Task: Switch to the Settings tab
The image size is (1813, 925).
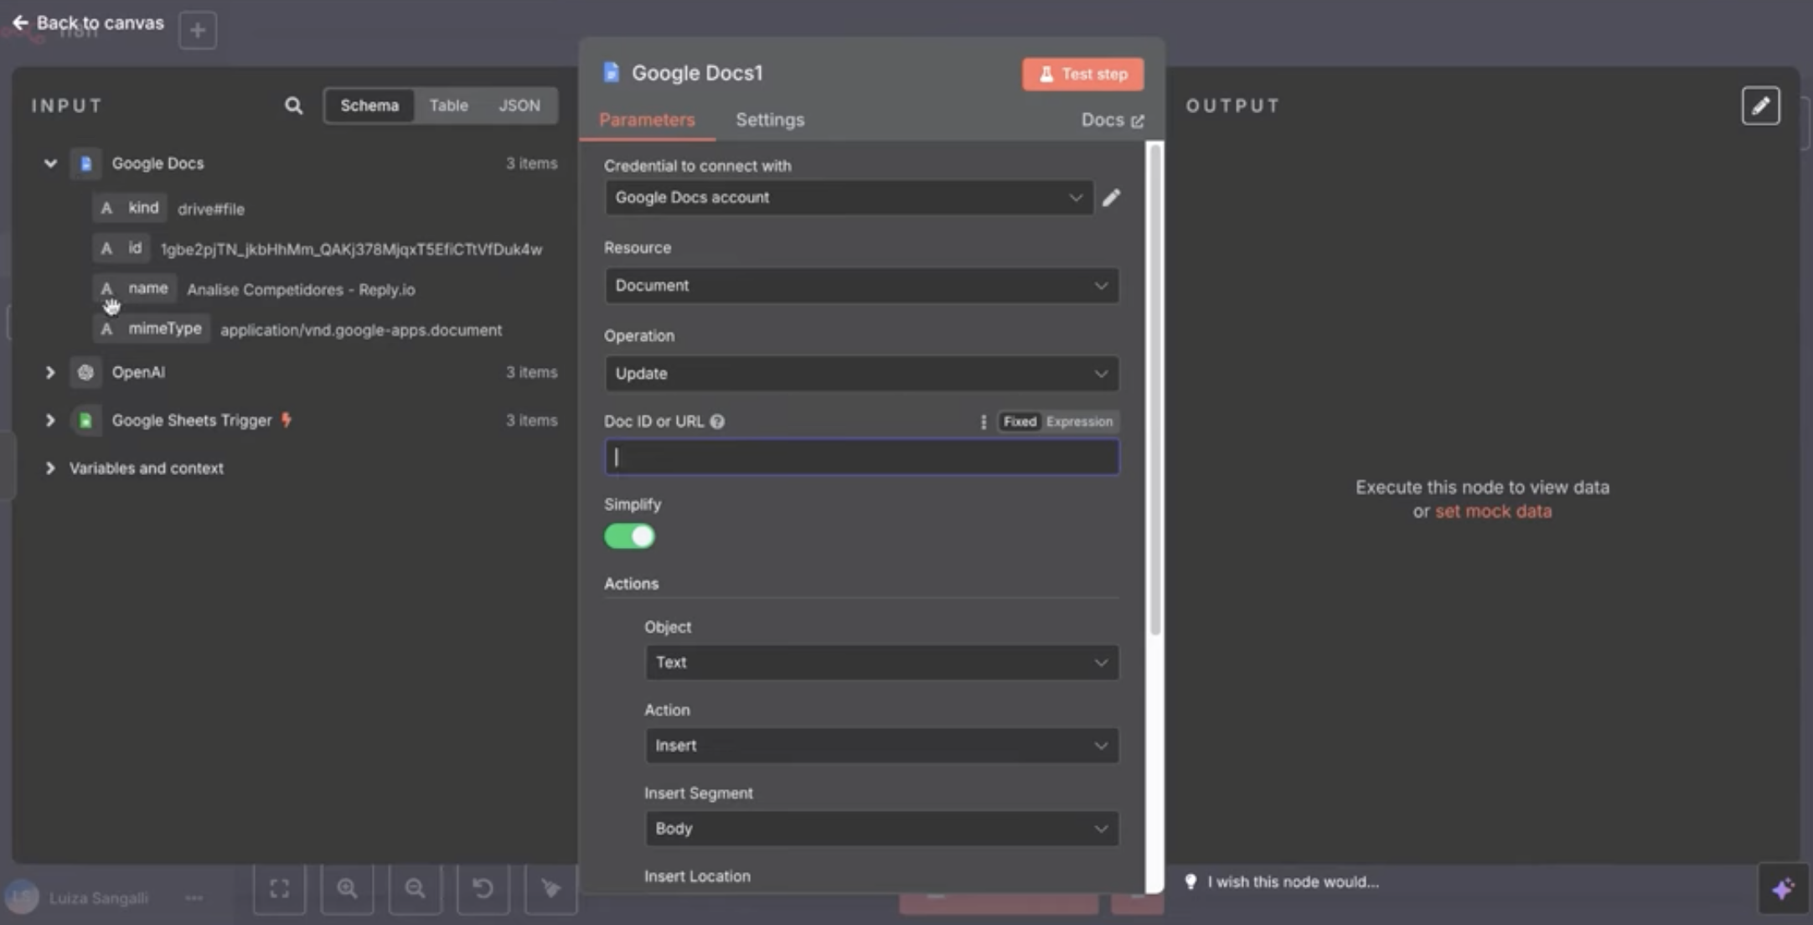Action: [769, 120]
